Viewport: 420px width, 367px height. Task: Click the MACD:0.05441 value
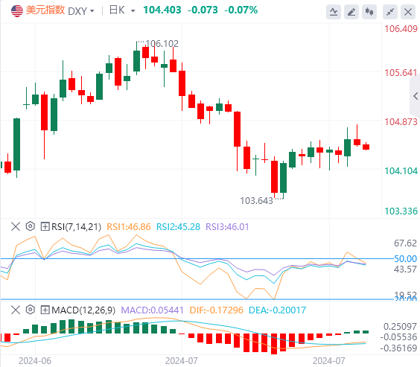152,310
